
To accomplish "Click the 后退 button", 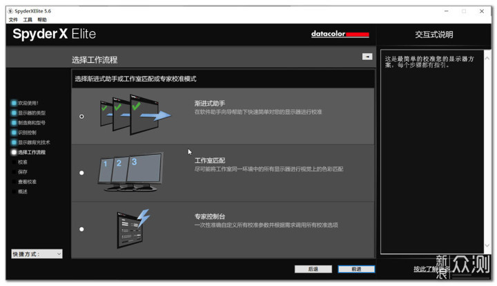I will click(x=313, y=269).
